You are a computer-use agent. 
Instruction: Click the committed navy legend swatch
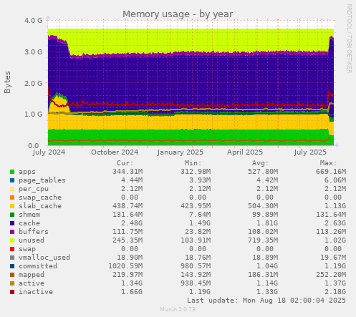coord(12,266)
